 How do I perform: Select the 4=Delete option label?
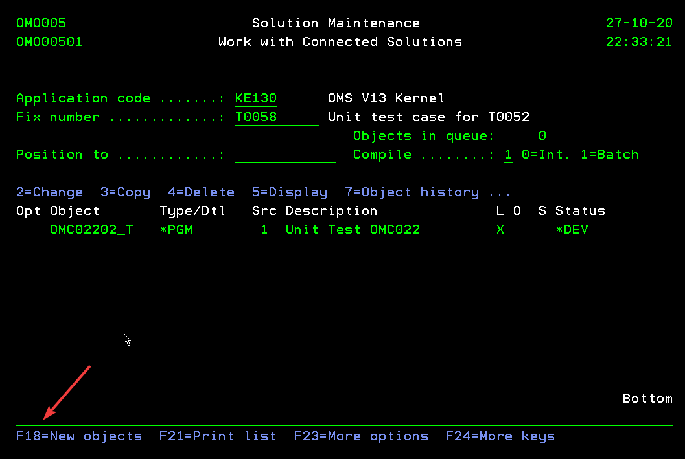pos(201,192)
